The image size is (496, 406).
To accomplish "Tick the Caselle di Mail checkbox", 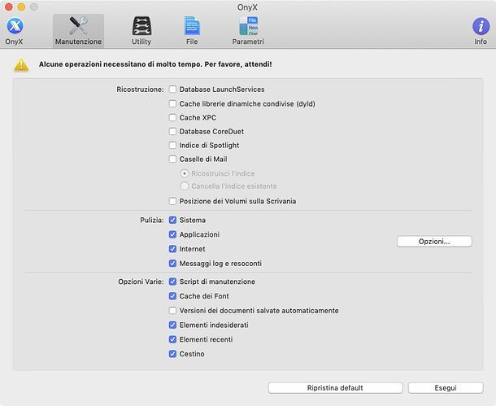I will click(x=172, y=159).
